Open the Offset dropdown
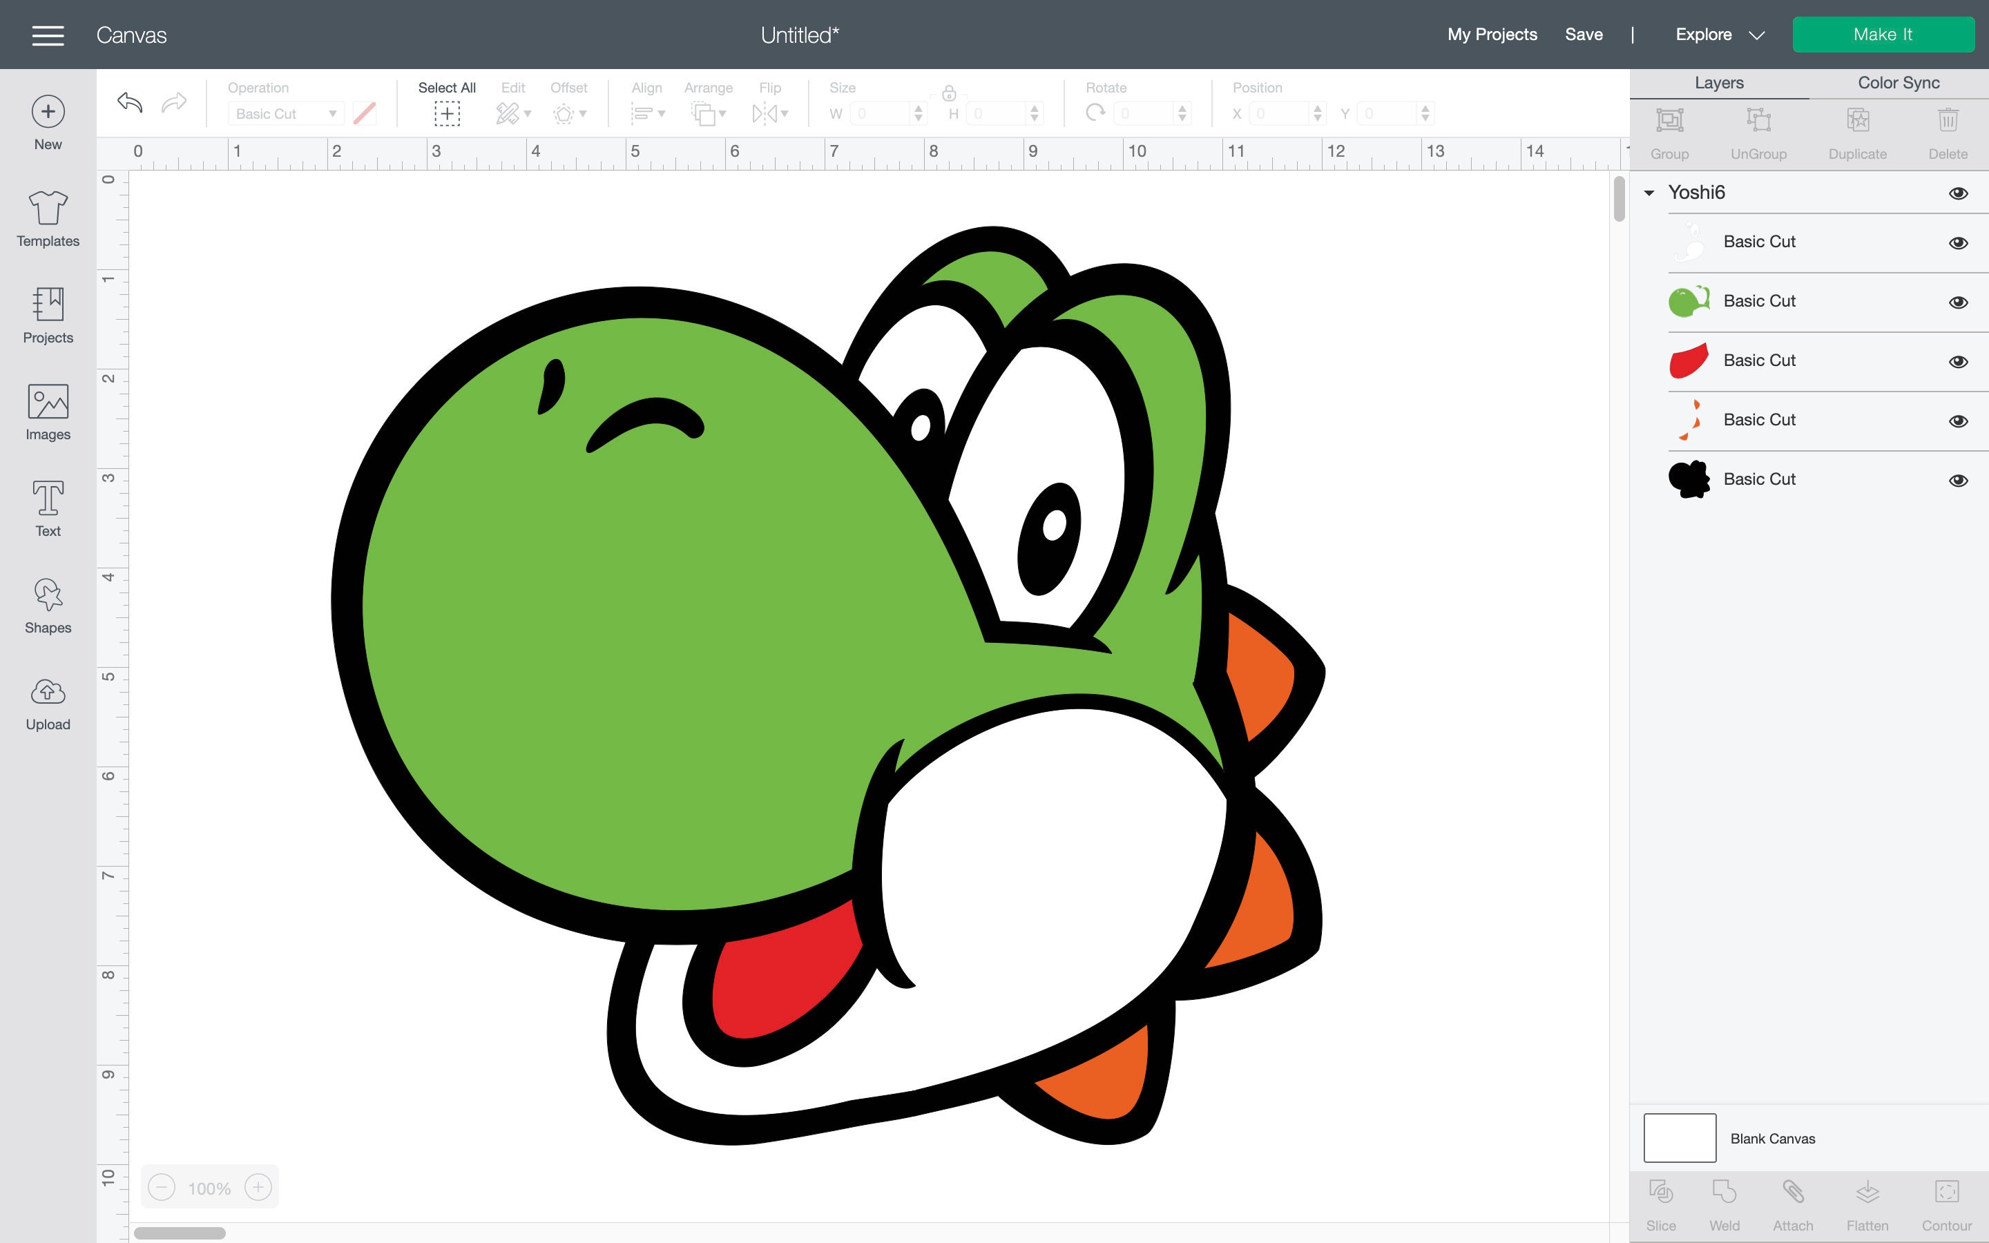 [x=570, y=113]
